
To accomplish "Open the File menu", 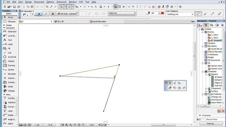I will [x=8, y=2].
